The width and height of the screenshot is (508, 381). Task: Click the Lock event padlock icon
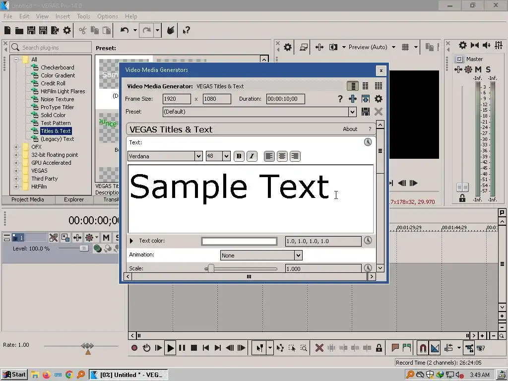[x=379, y=348]
